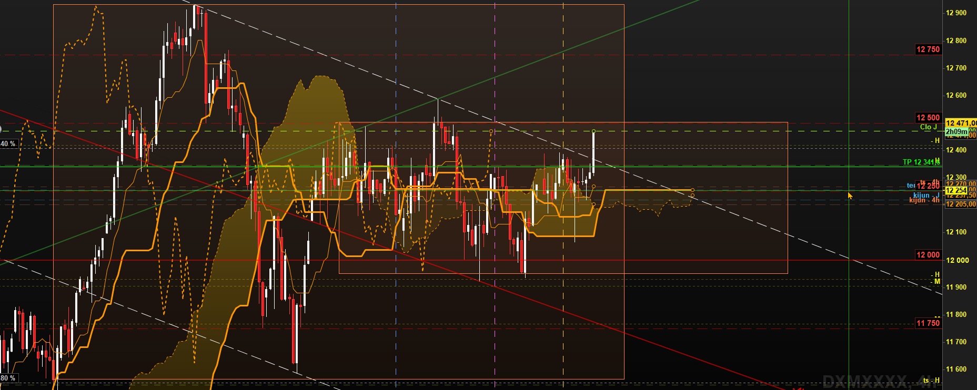Select the red 11 750 level label
This screenshot has width=977, height=390.
928,323
